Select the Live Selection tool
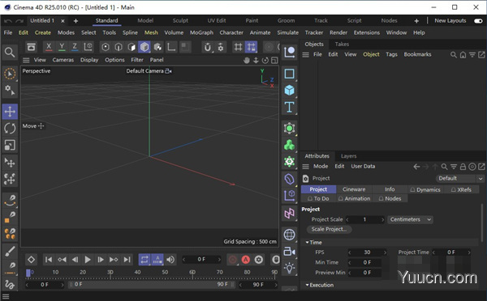The width and height of the screenshot is (487, 301). [10, 74]
